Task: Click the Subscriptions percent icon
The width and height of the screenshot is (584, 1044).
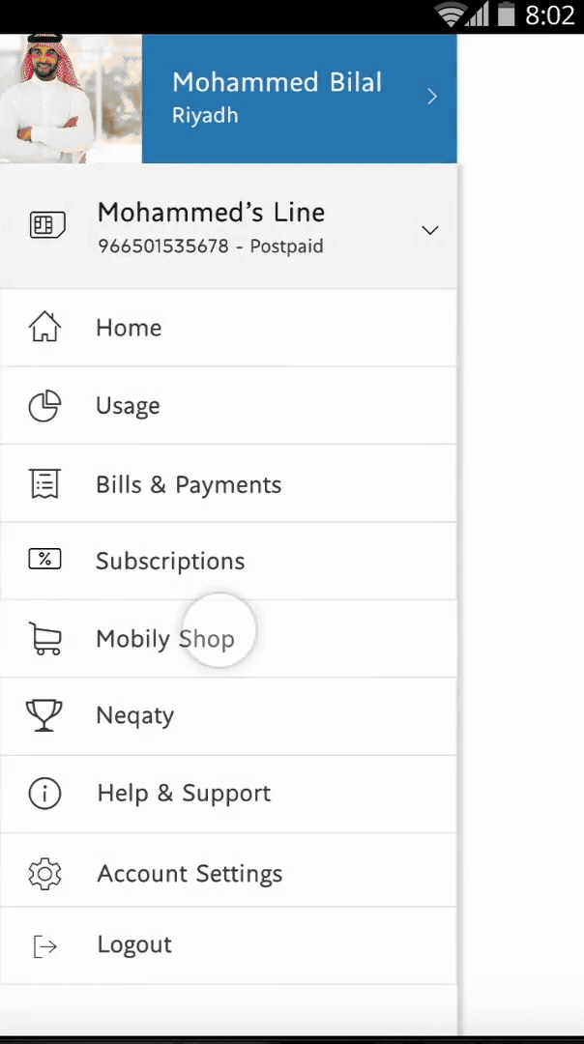Action: (44, 560)
